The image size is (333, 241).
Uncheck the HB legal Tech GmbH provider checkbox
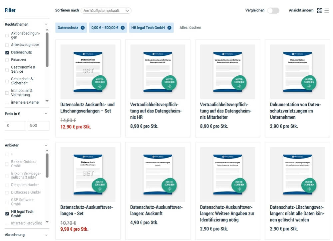pyautogui.click(x=7, y=214)
